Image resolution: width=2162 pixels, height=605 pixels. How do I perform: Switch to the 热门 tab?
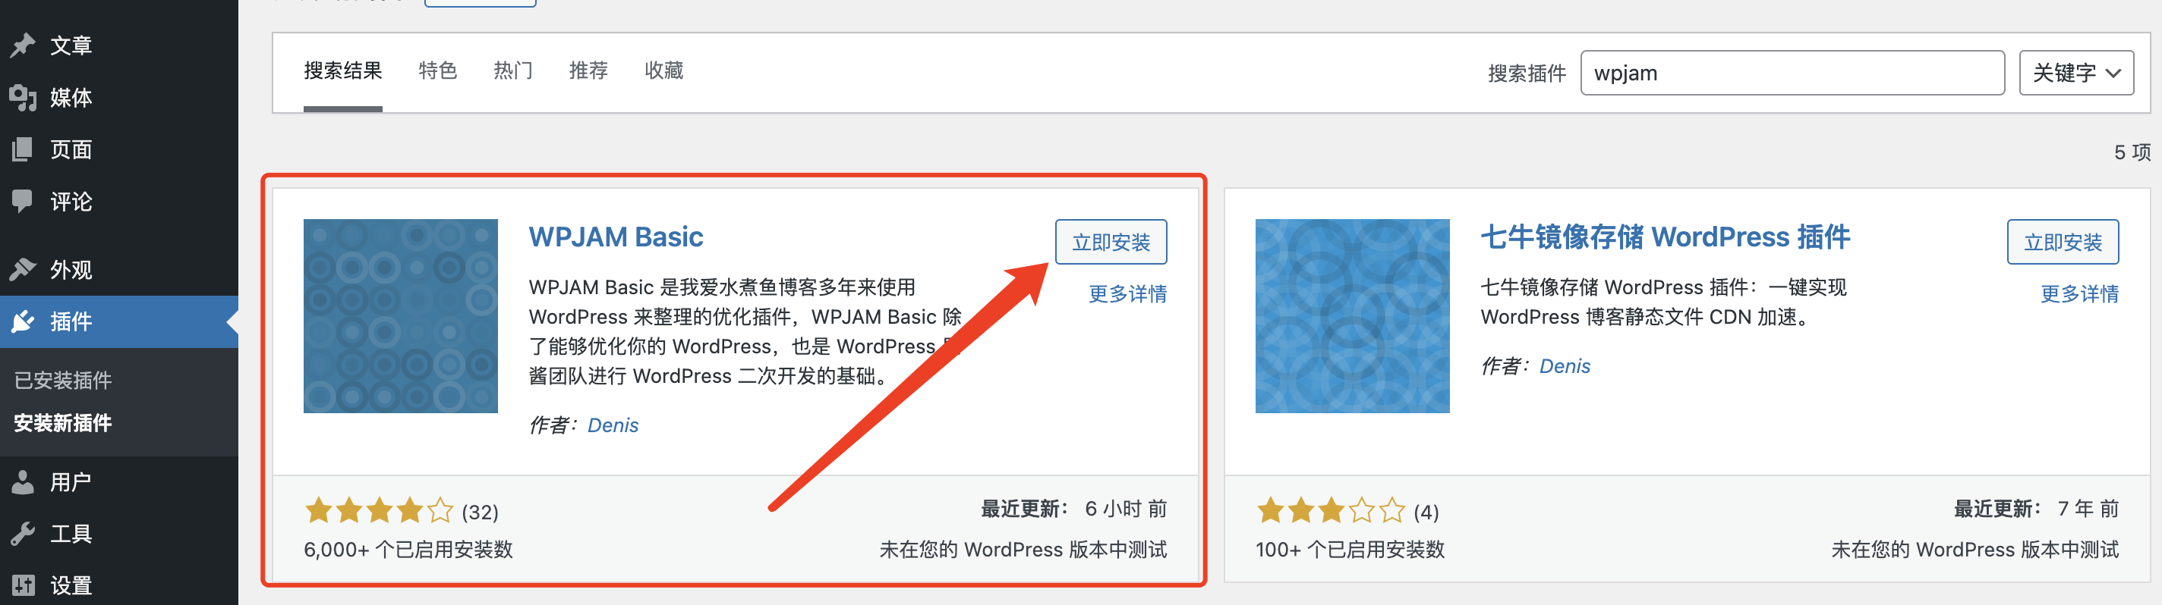513,71
